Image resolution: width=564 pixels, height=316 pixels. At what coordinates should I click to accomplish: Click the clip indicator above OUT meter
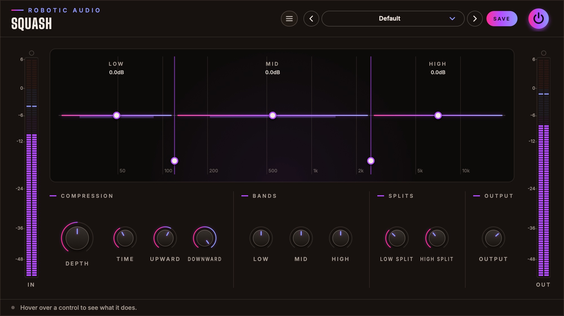point(544,53)
